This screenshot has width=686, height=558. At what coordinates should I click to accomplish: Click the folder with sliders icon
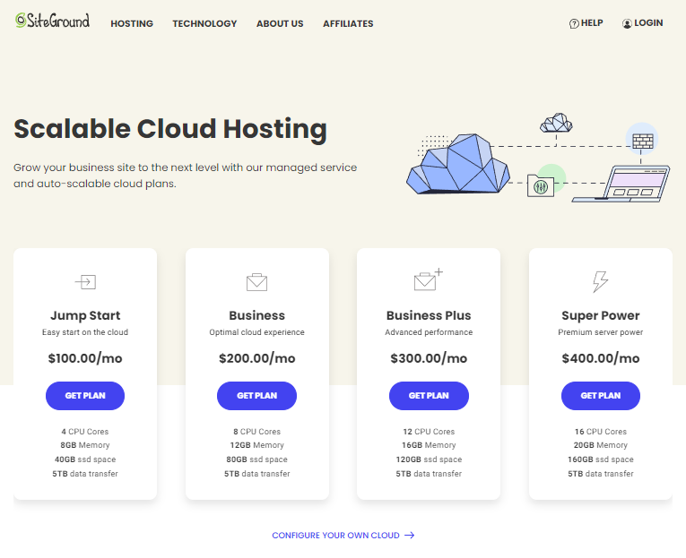pyautogui.click(x=541, y=185)
